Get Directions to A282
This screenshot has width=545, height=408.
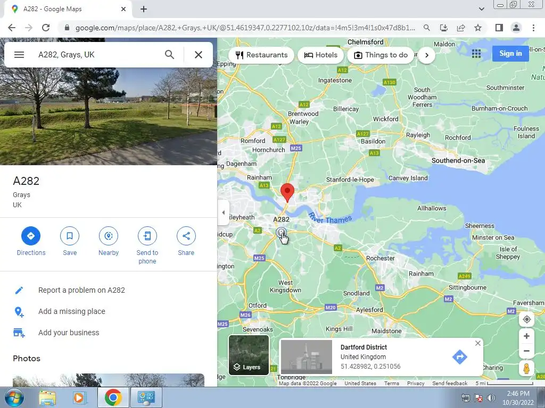pos(31,241)
